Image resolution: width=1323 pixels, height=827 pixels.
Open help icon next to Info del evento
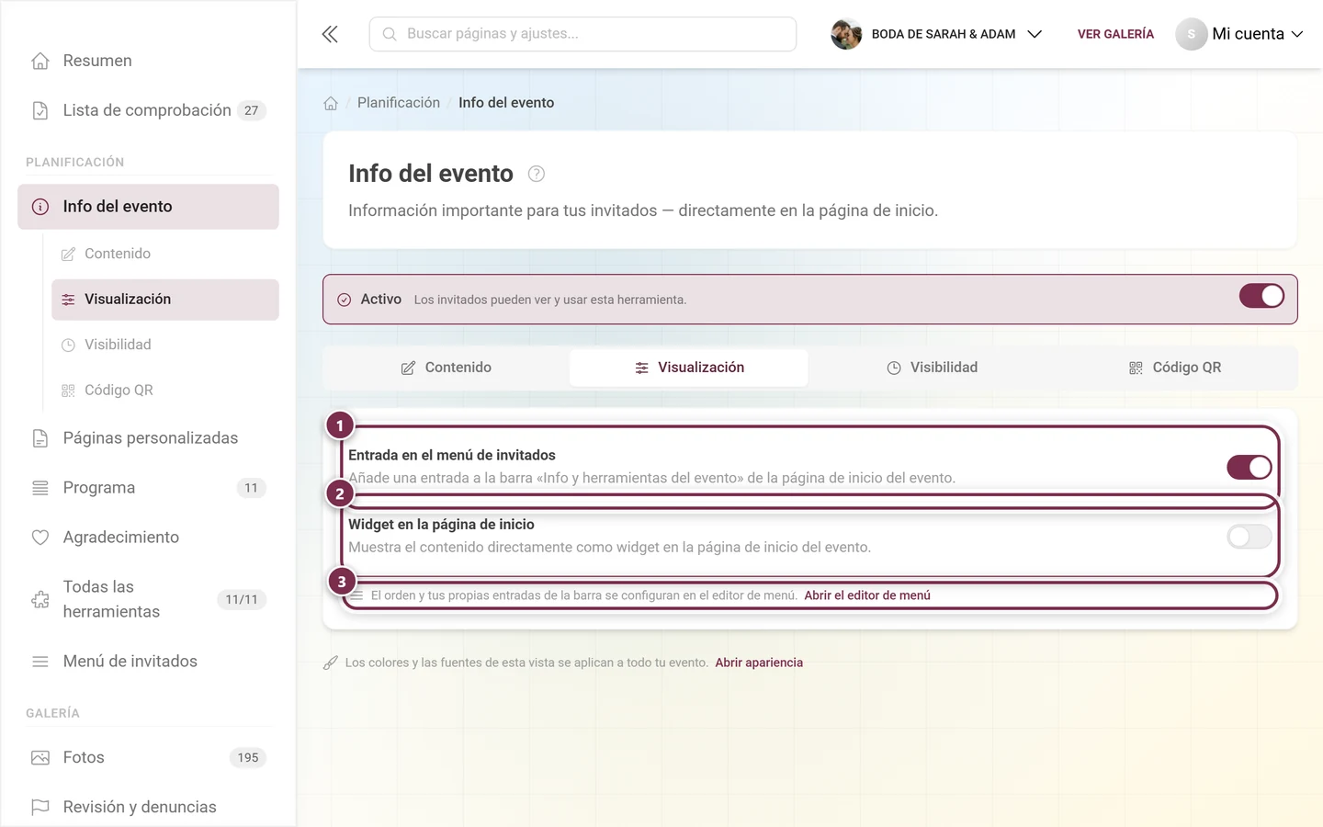[537, 174]
